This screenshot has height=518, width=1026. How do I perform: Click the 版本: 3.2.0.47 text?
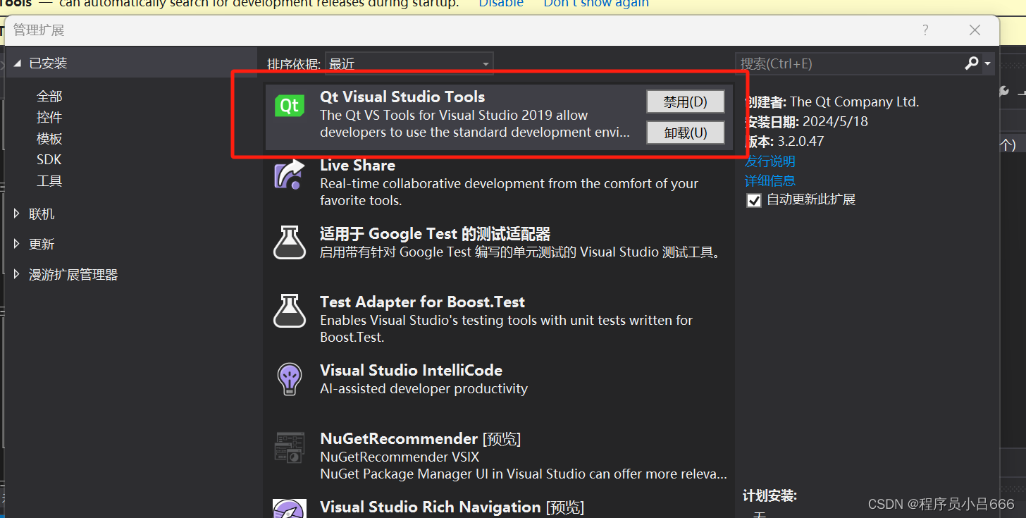point(784,141)
